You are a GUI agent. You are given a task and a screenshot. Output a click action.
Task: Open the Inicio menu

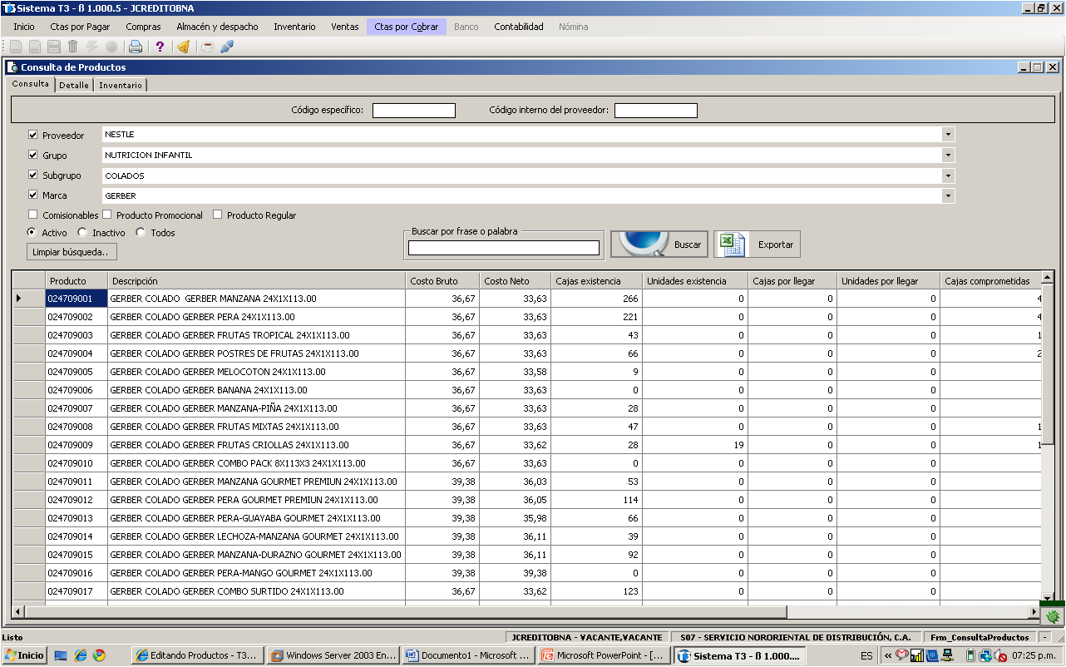pyautogui.click(x=24, y=27)
